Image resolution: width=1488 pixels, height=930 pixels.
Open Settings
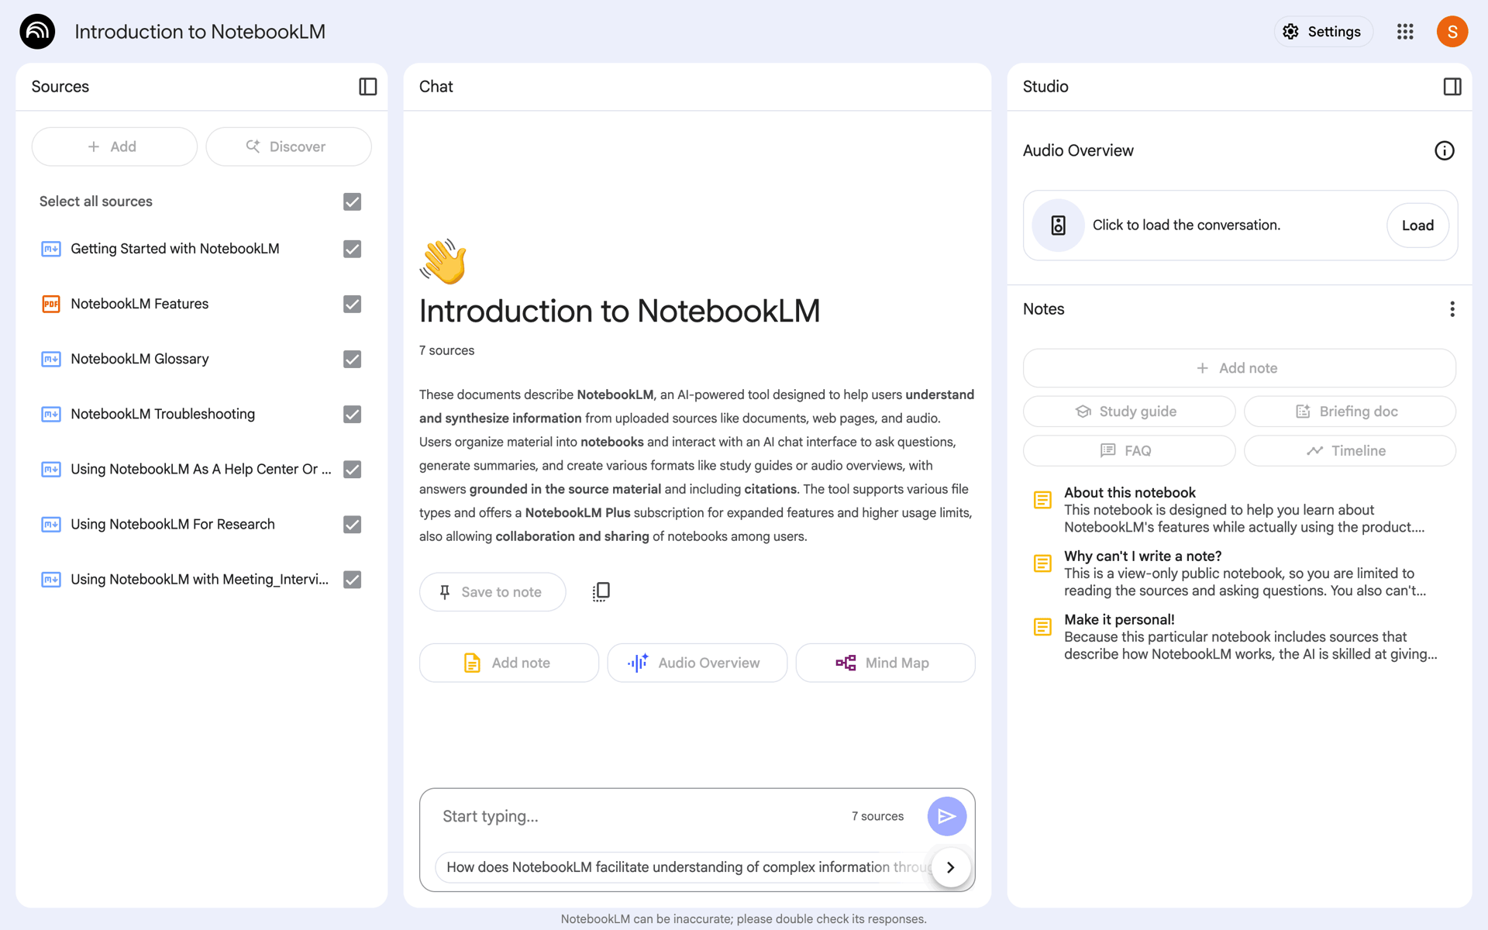point(1323,32)
